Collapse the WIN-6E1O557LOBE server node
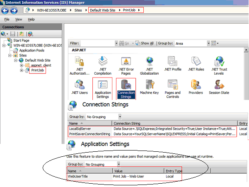This screenshot has height=187, width=249. tap(4, 46)
